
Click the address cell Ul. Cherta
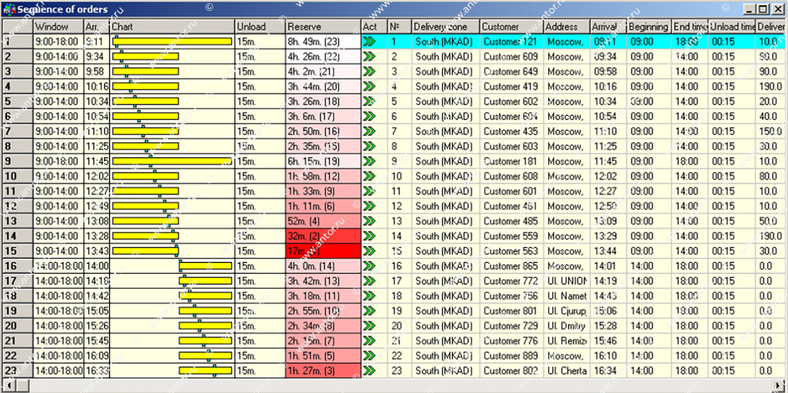pos(567,370)
